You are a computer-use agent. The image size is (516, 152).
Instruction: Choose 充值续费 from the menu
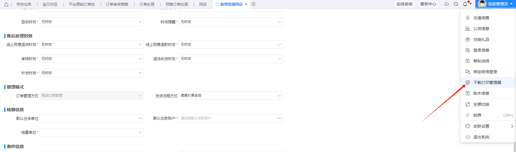tap(488, 18)
